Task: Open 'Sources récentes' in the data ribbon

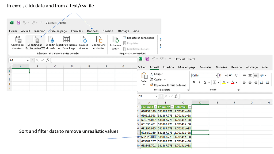Action: point(83,40)
